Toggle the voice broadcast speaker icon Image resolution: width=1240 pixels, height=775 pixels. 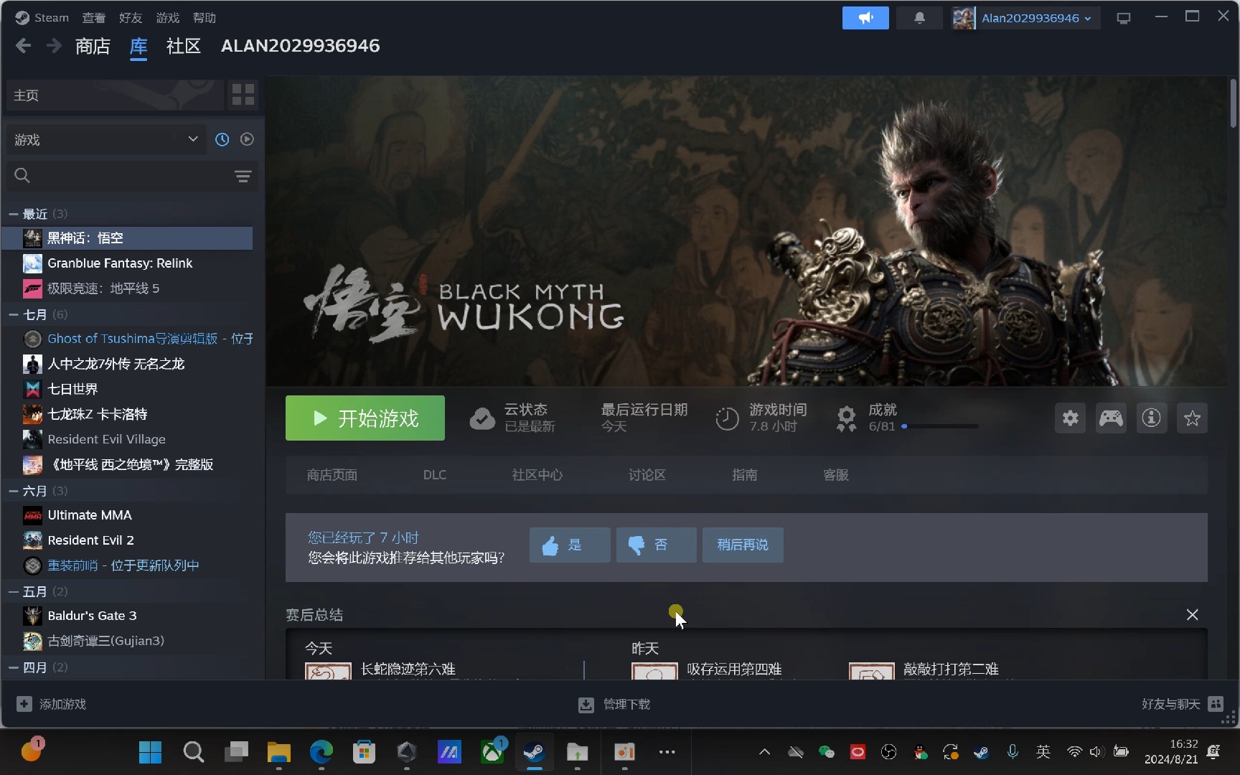[865, 17]
